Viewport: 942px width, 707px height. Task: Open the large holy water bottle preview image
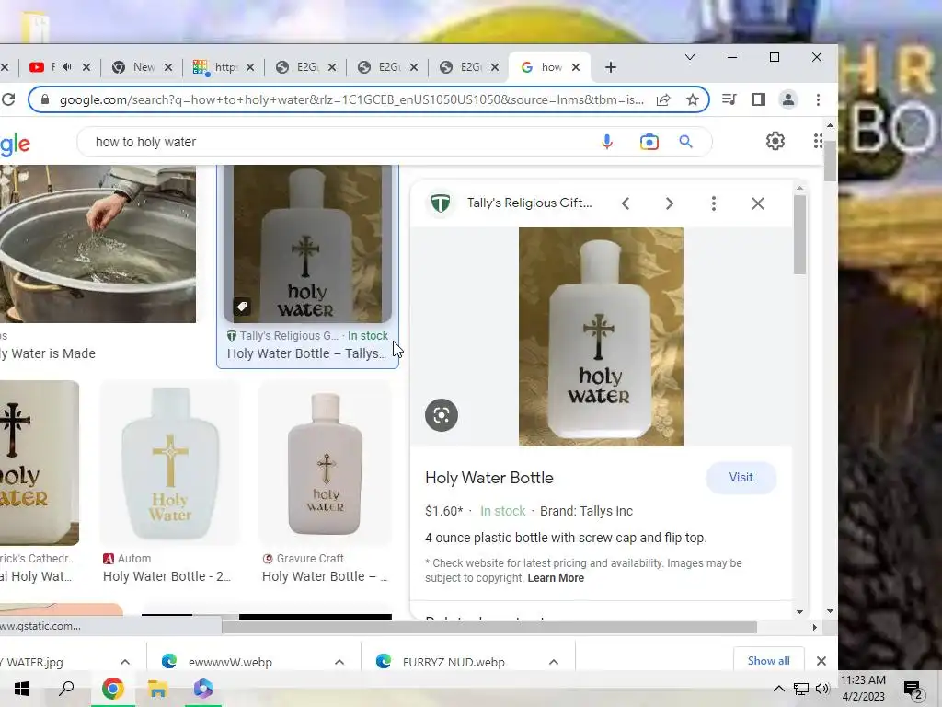(601, 337)
